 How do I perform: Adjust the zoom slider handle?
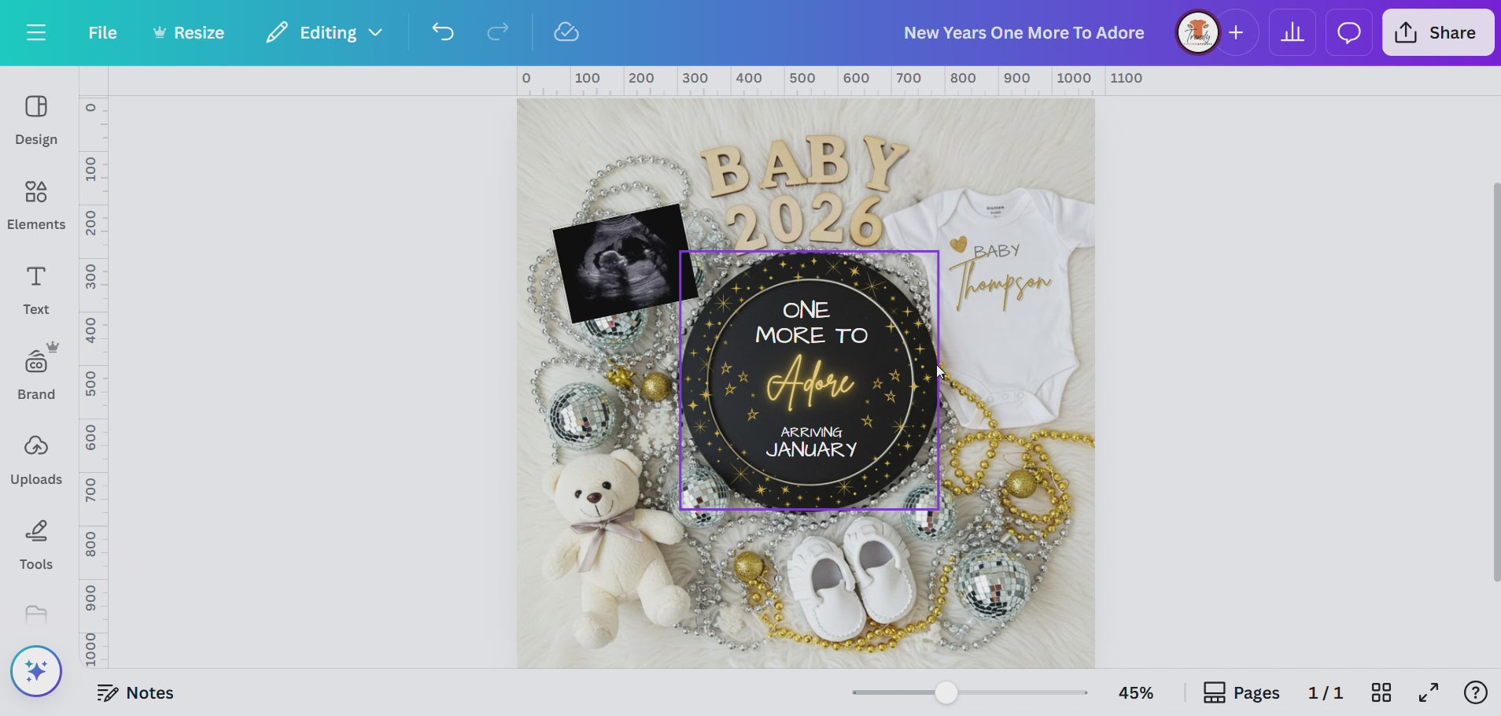point(946,692)
